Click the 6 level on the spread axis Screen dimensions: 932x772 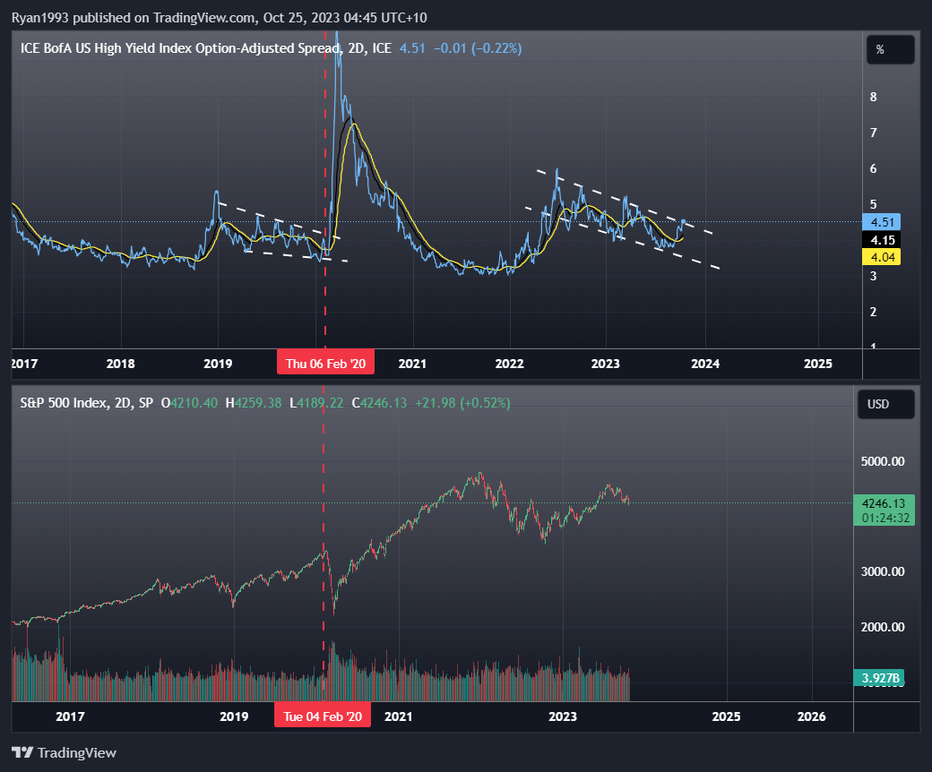click(x=873, y=168)
